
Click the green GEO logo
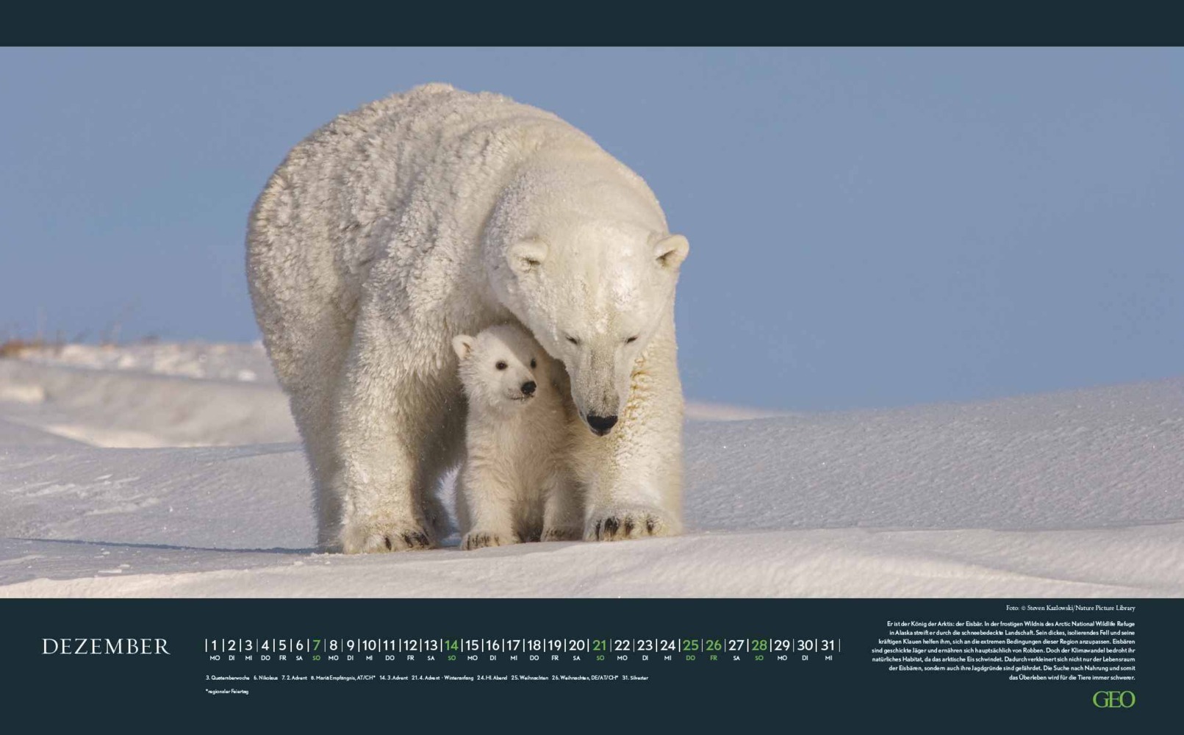point(1113,700)
